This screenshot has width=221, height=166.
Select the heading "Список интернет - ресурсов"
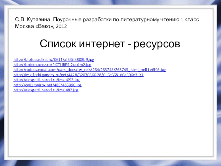110,44
